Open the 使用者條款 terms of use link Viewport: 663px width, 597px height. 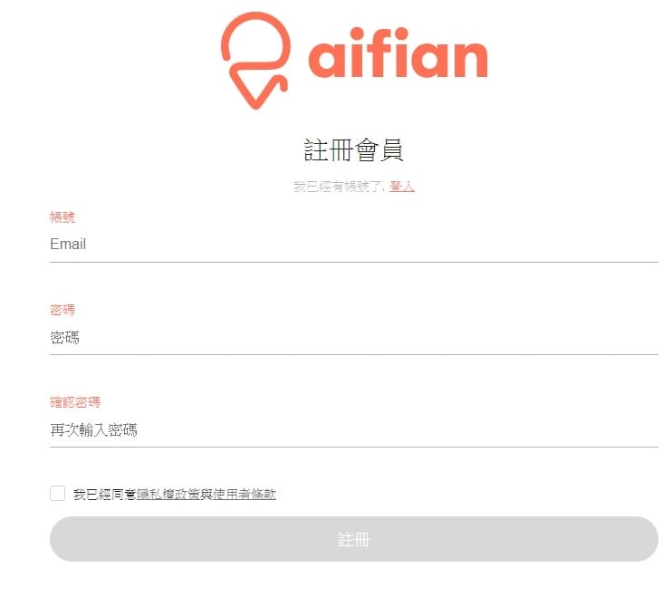click(x=244, y=494)
